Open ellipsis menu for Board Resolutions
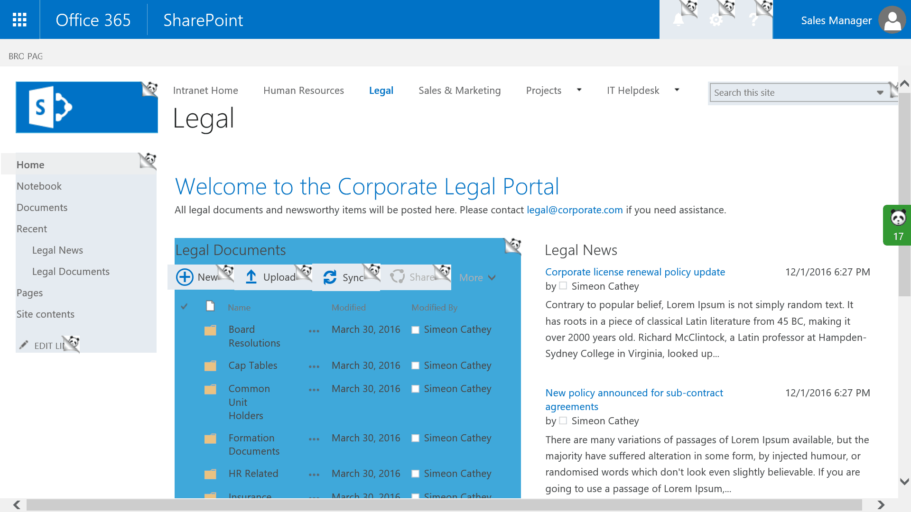The width and height of the screenshot is (911, 512). click(x=314, y=331)
